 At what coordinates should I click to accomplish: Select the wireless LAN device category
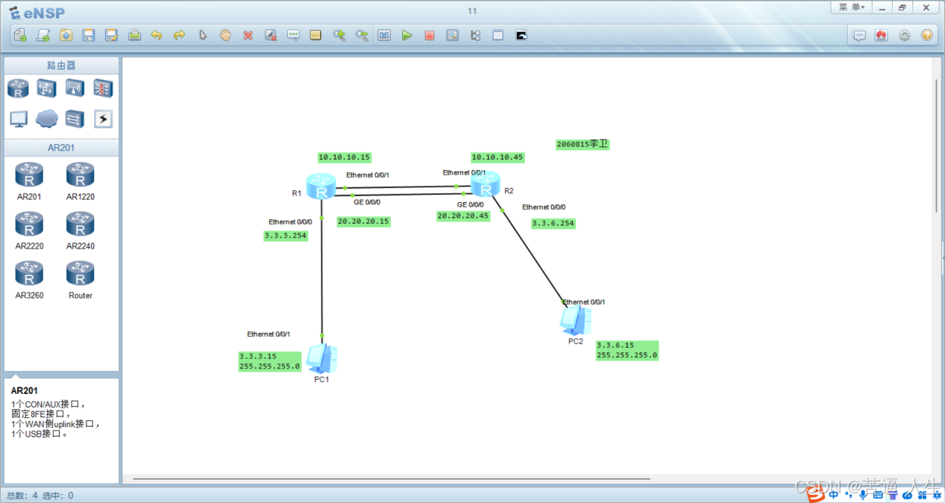pyautogui.click(x=75, y=89)
